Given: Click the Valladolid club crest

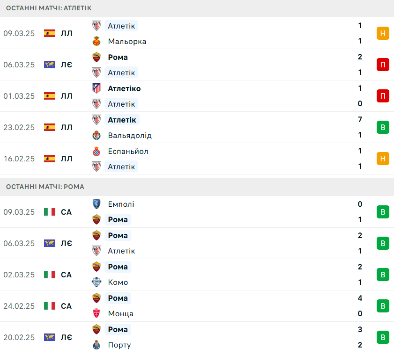Looking at the screenshot, I should (x=97, y=135).
